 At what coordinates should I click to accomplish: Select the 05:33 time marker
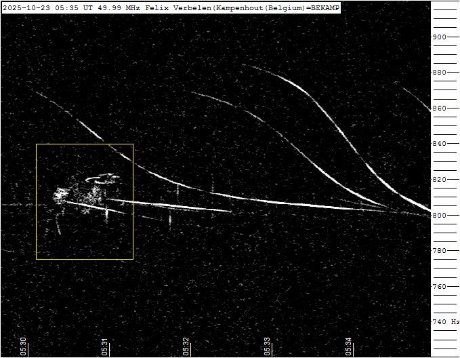(267, 346)
